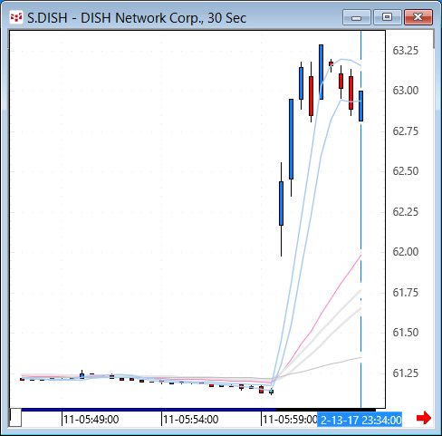Click the 11-05:59:00 time axis label

tap(290, 420)
